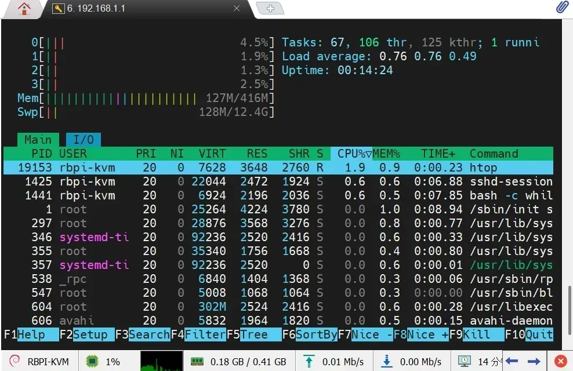573x371 pixels.
Task: Click the Uptime 00:14:24 text
Action: click(338, 70)
